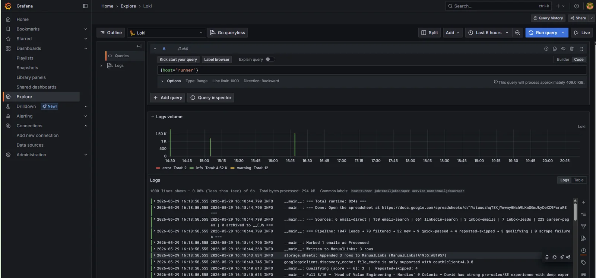Screen dimensions: 596x278
Task: Expand the Logs item in outline tree
Action: [x=101, y=65]
